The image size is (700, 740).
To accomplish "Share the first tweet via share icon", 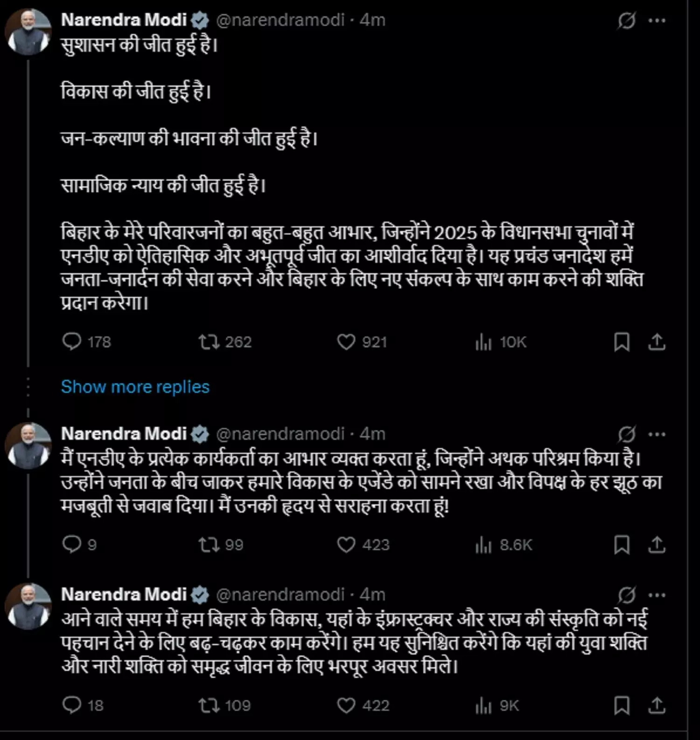I will coord(657,342).
